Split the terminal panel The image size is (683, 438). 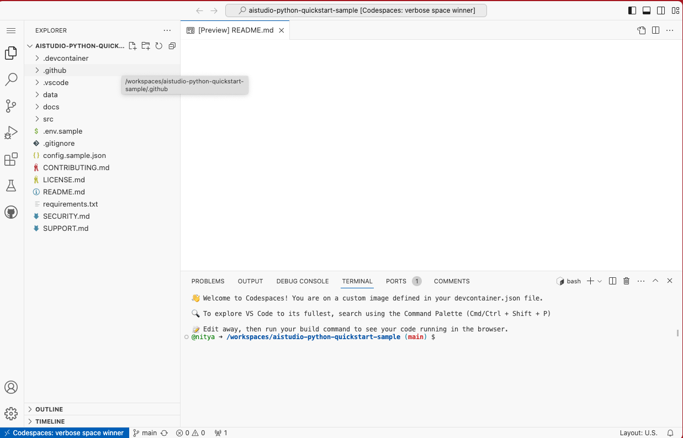coord(612,281)
